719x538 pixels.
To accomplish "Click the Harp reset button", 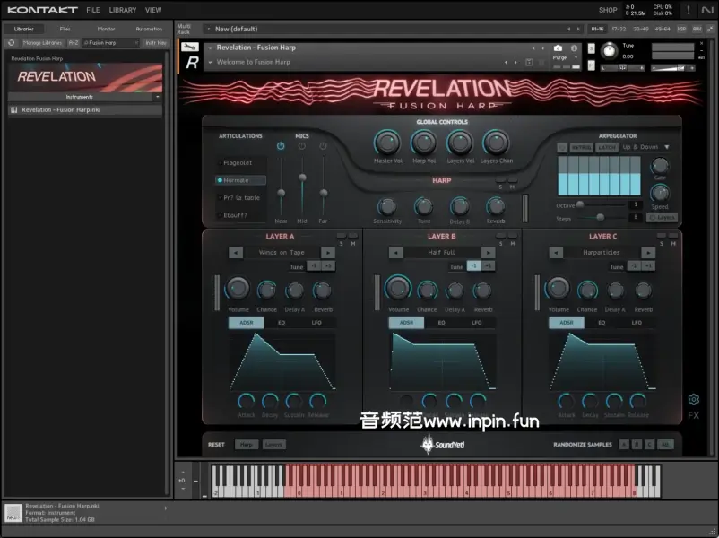I will [x=245, y=444].
